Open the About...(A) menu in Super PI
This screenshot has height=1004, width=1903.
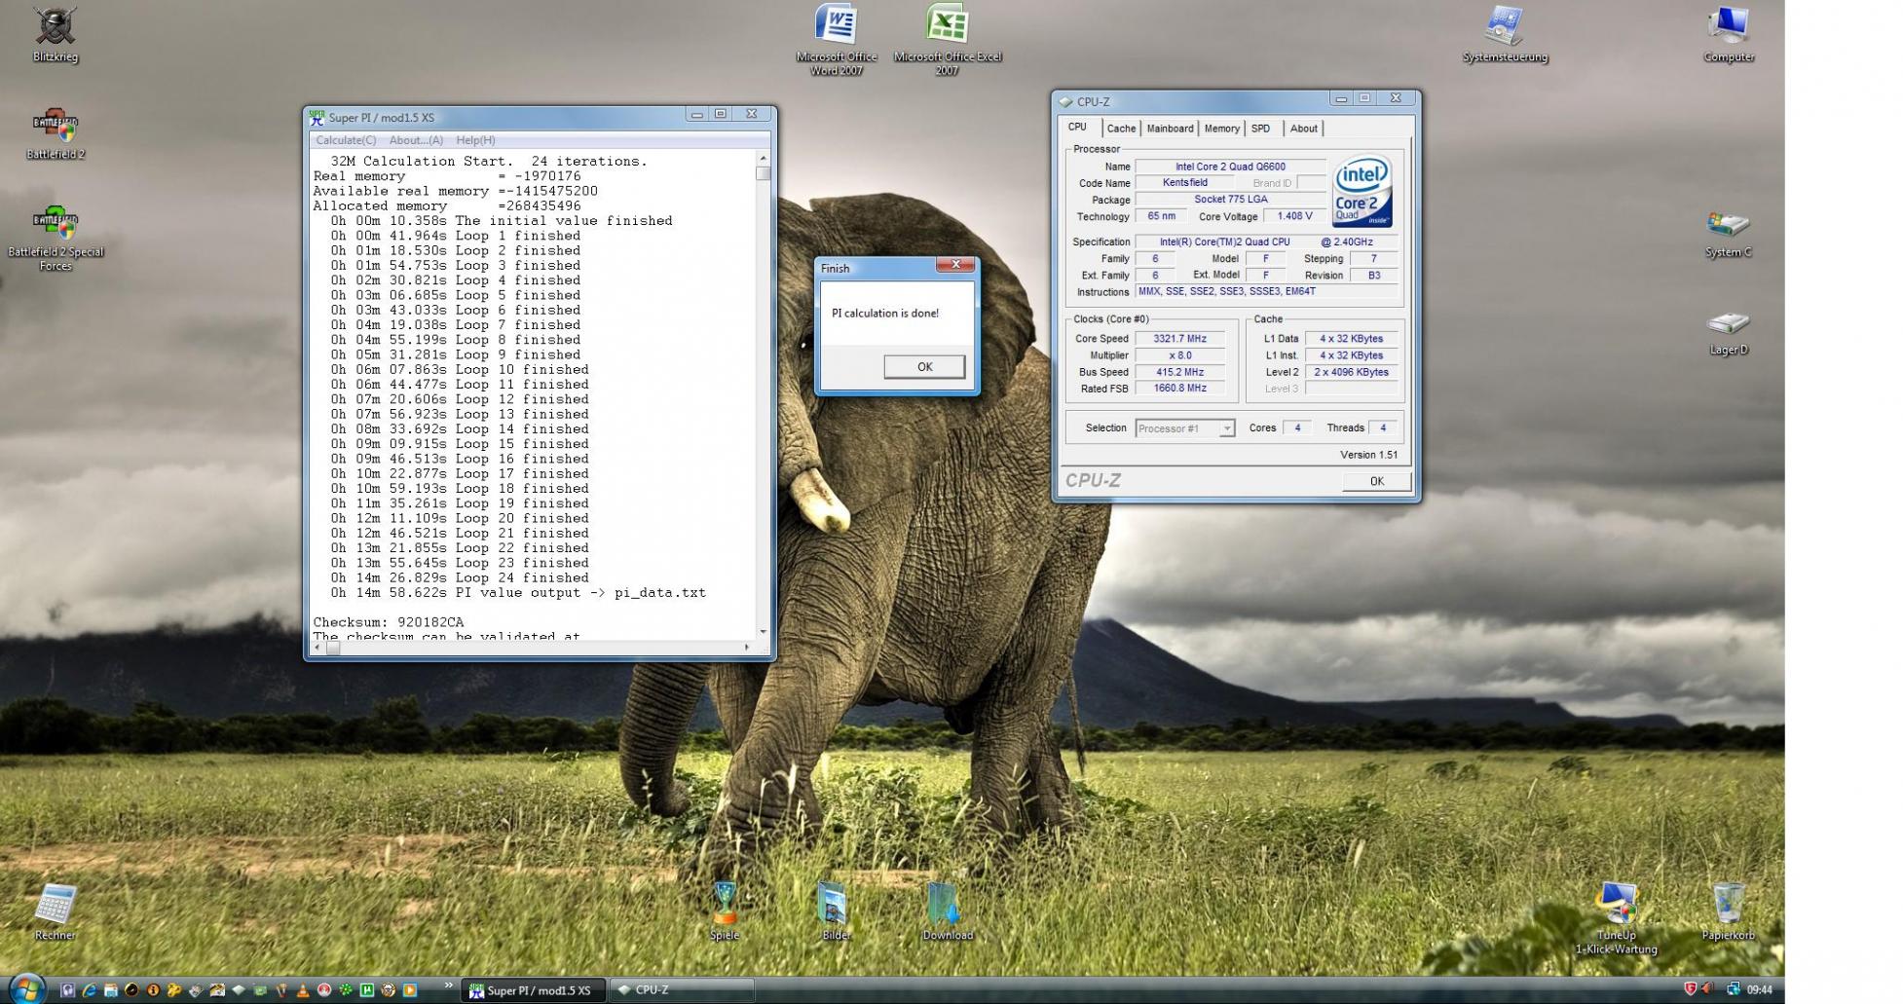(416, 140)
